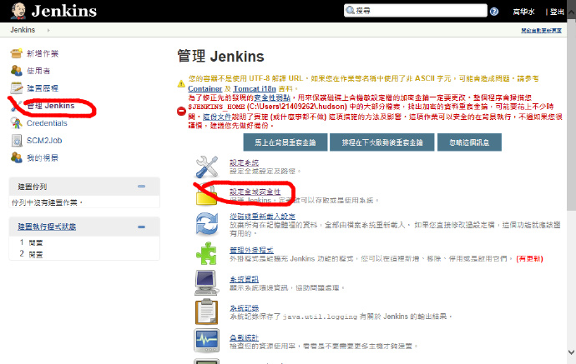Click the build history notepad icon
Viewport: 576px width, 364px height.
tap(16, 88)
